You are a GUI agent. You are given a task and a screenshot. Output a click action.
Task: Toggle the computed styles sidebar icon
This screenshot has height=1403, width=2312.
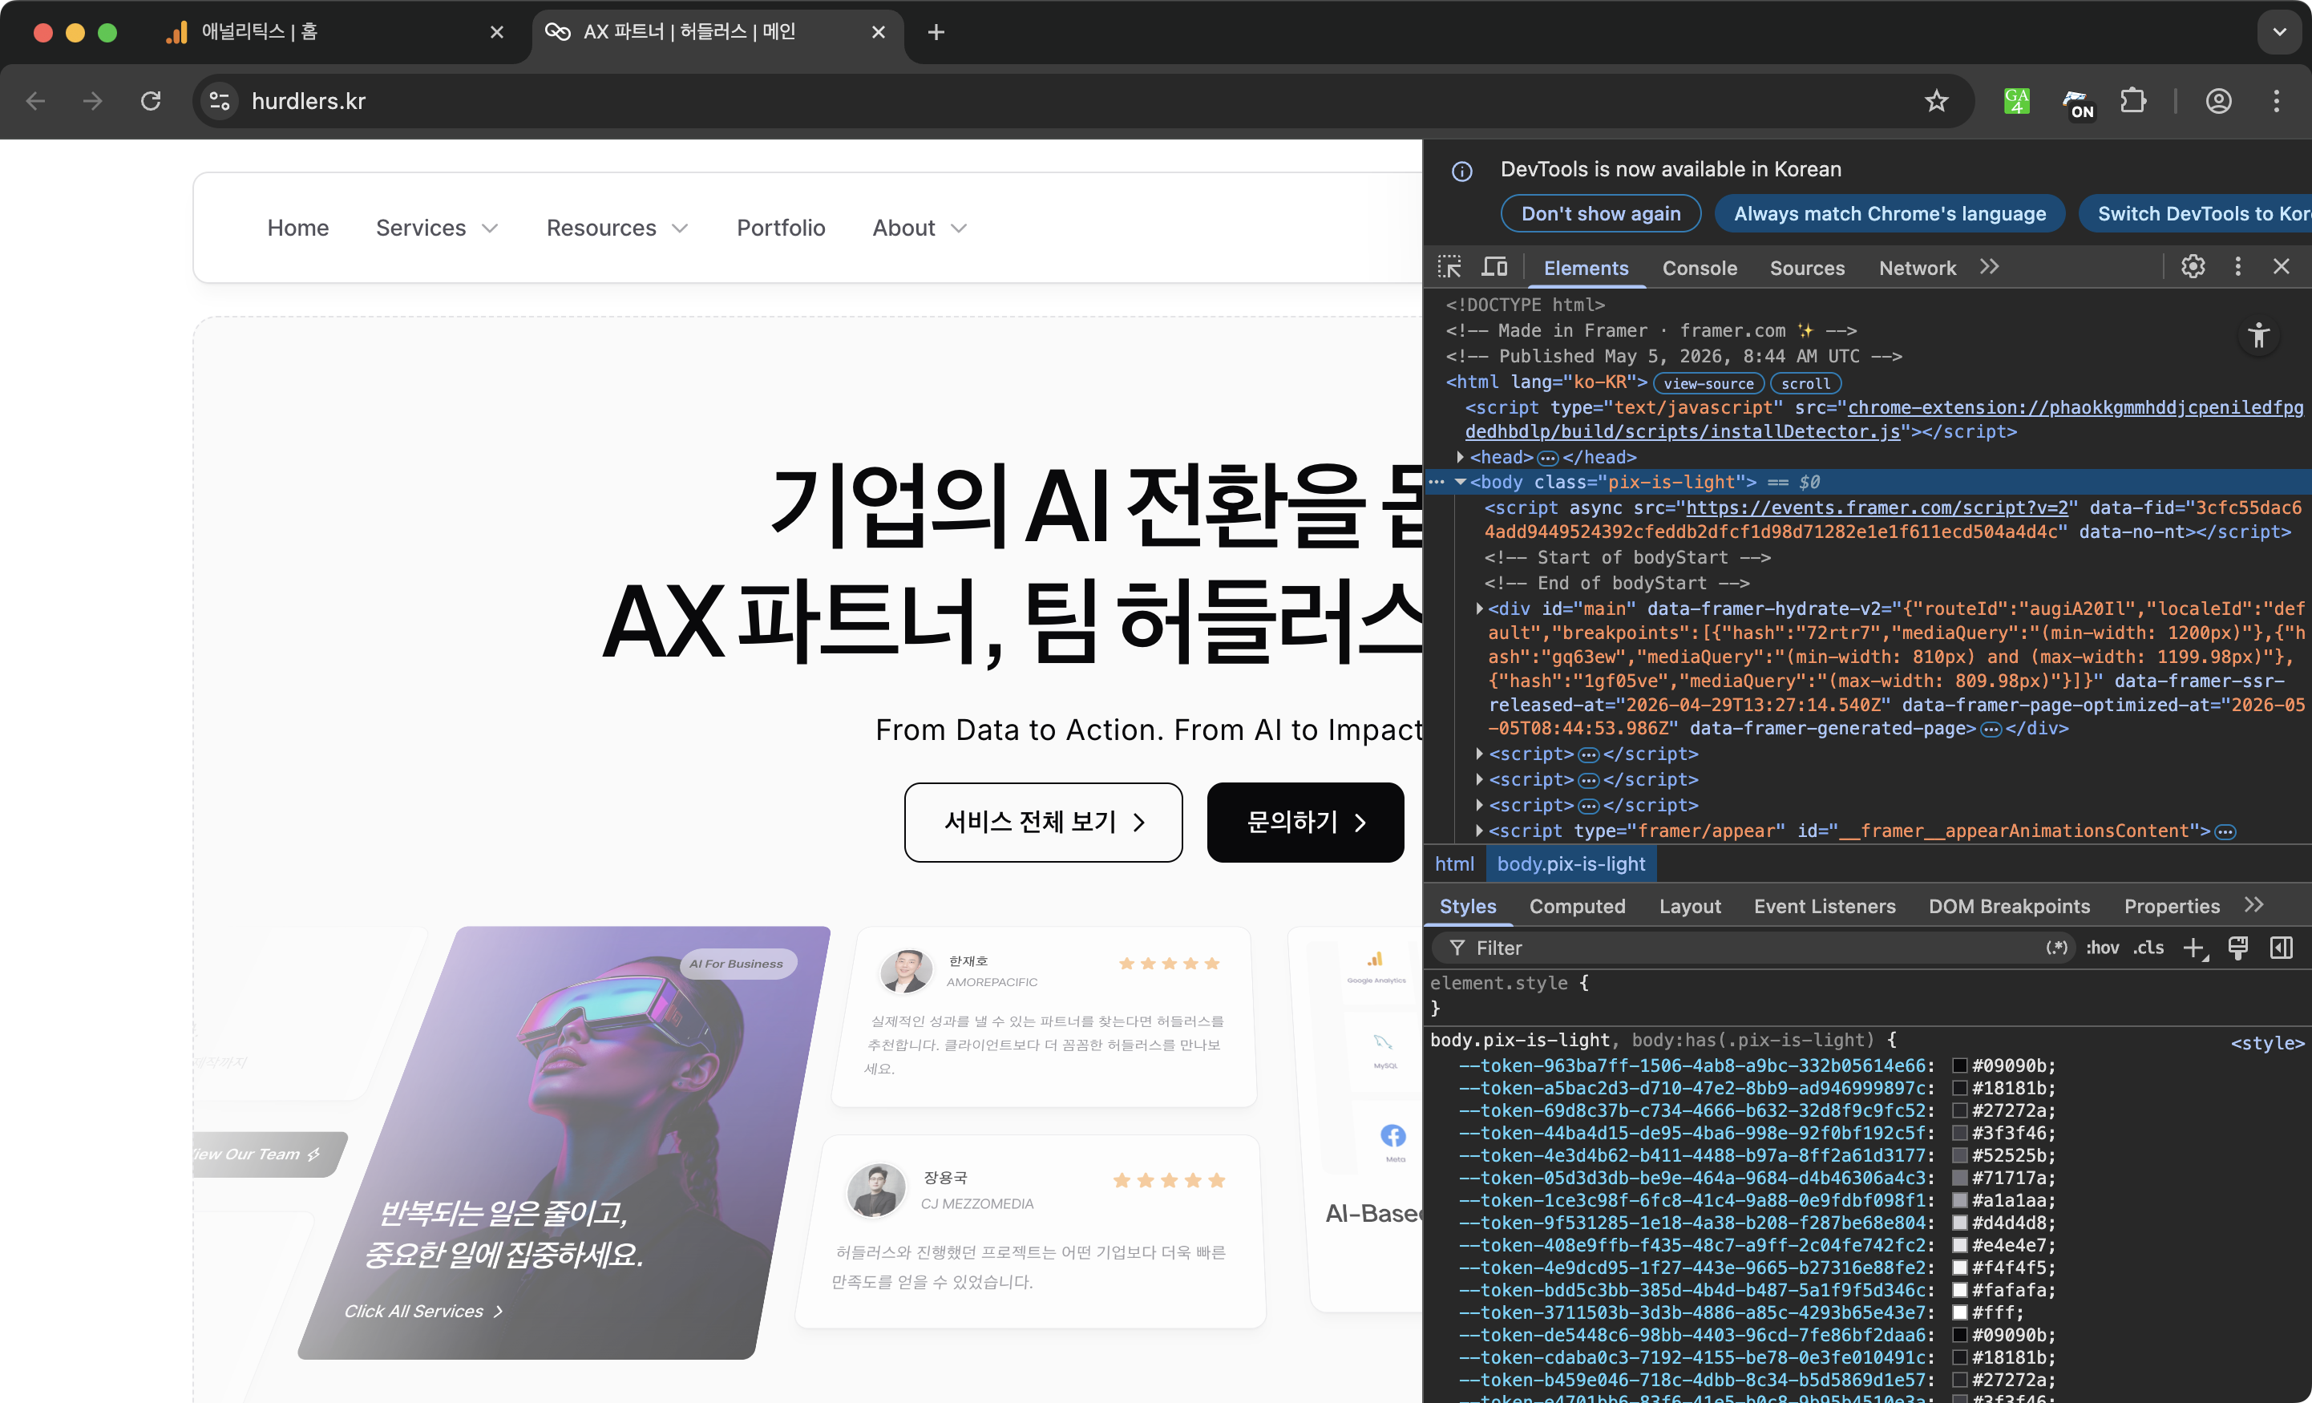[x=2281, y=948]
